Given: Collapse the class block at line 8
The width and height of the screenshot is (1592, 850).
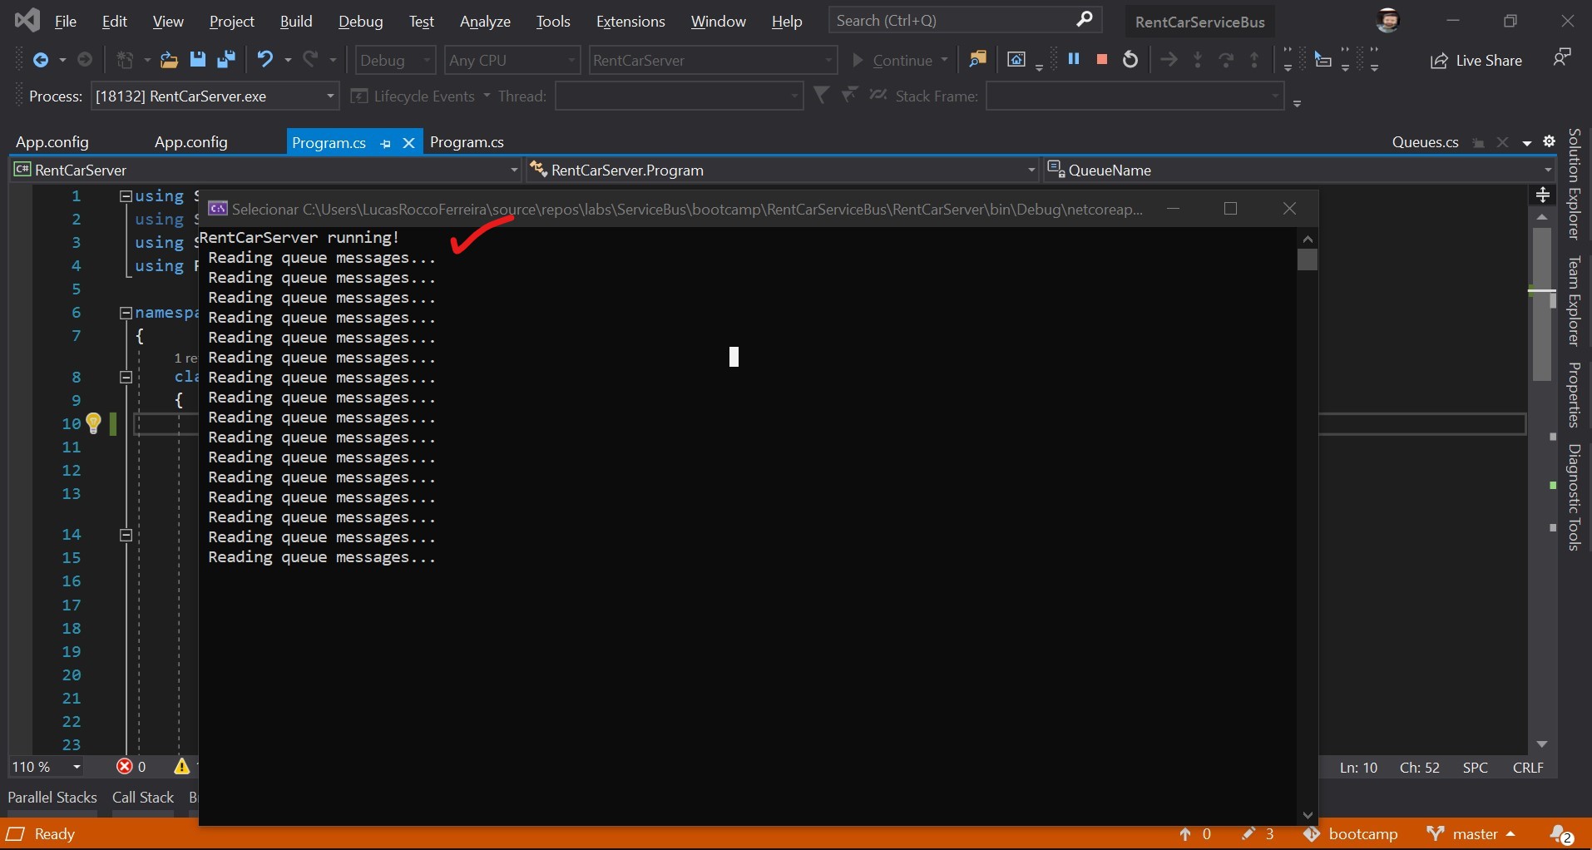Looking at the screenshot, I should click(126, 377).
